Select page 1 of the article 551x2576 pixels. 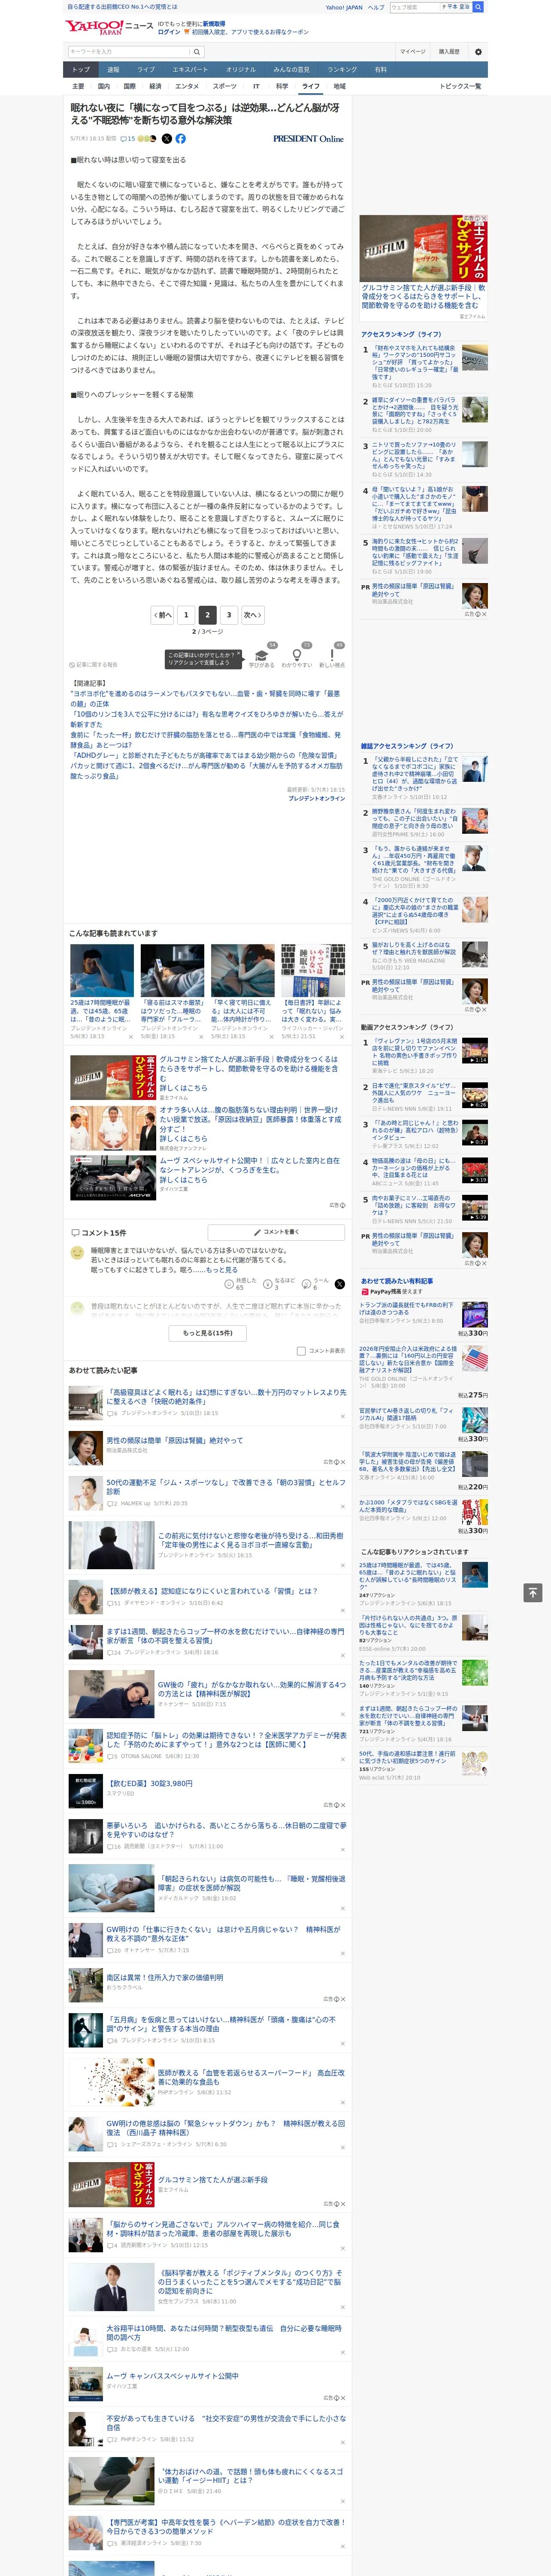tap(185, 615)
